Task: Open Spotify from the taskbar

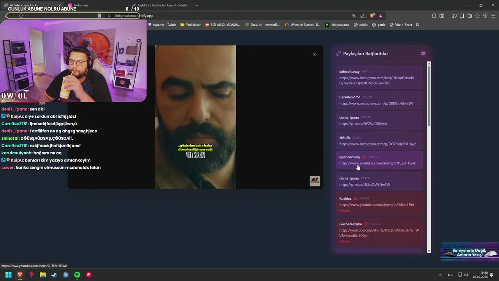Action: coord(77,275)
